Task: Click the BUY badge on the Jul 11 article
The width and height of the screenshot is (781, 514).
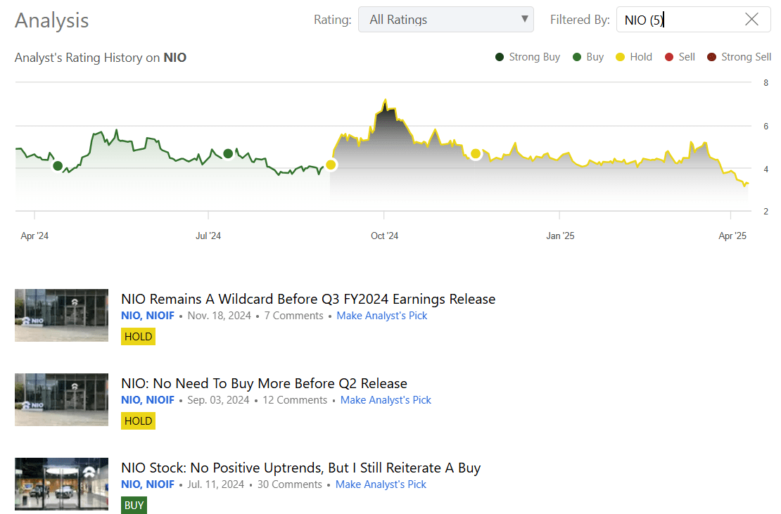Action: 134,505
